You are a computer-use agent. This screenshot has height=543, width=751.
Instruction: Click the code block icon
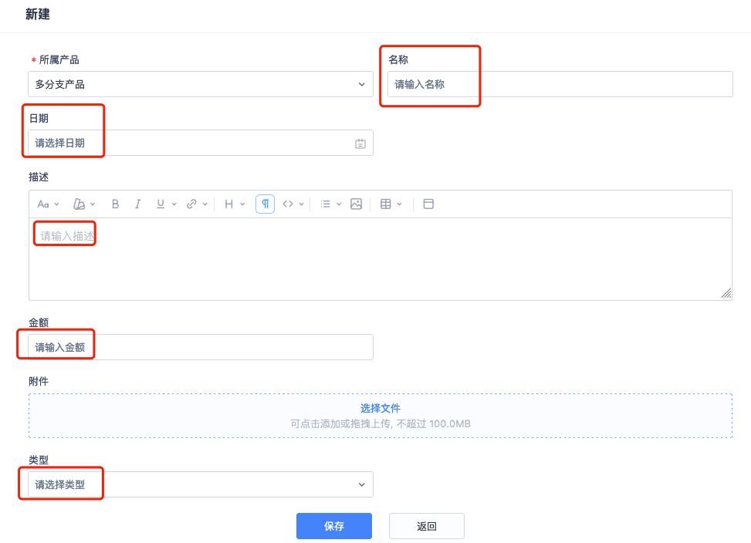click(x=288, y=204)
